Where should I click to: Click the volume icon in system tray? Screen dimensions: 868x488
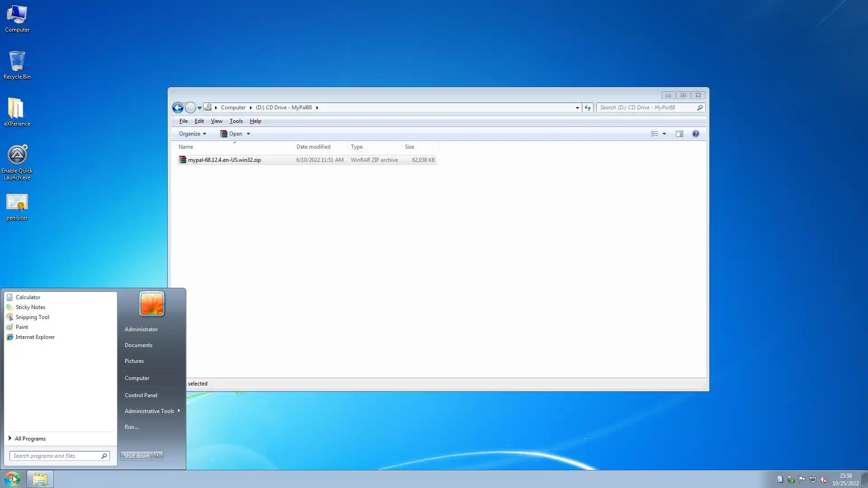click(823, 479)
